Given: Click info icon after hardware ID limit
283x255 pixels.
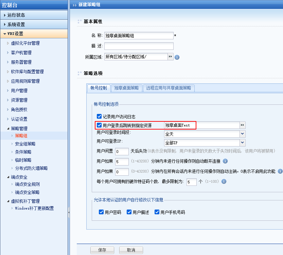Looking at the screenshot, I should (x=224, y=181).
